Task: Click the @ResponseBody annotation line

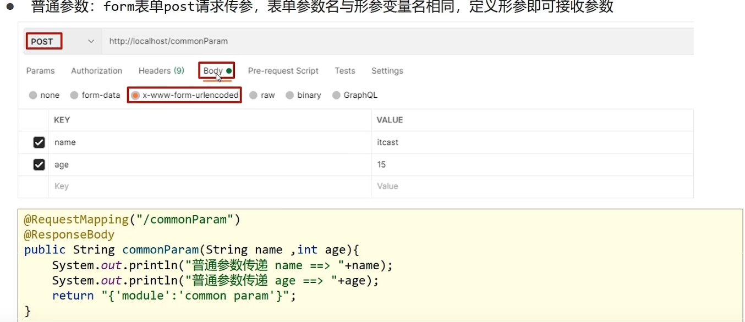Action: pos(69,235)
